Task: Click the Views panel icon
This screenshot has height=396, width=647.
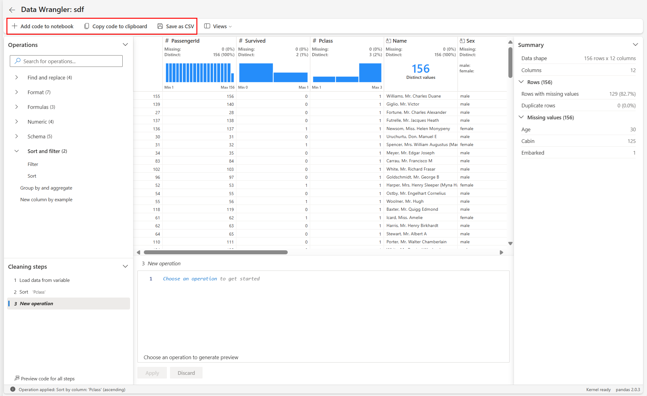Action: (x=207, y=26)
